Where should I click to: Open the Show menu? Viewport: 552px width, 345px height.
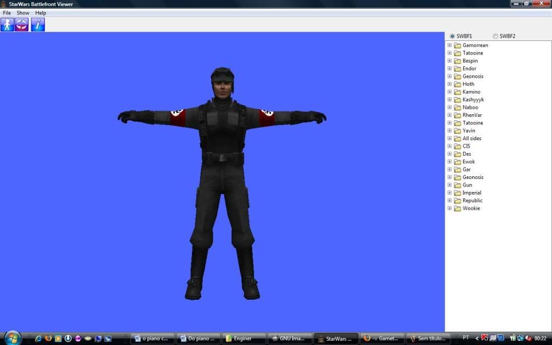[x=23, y=13]
